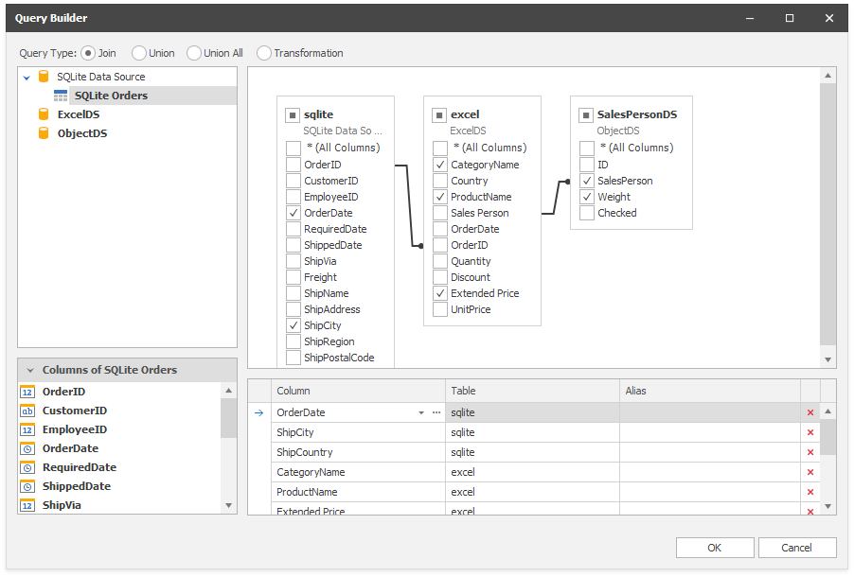The height and width of the screenshot is (577, 854).
Task: Click the ExcelDS data source icon
Action: coord(42,114)
